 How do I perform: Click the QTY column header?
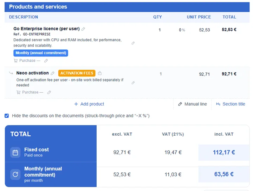157,17
